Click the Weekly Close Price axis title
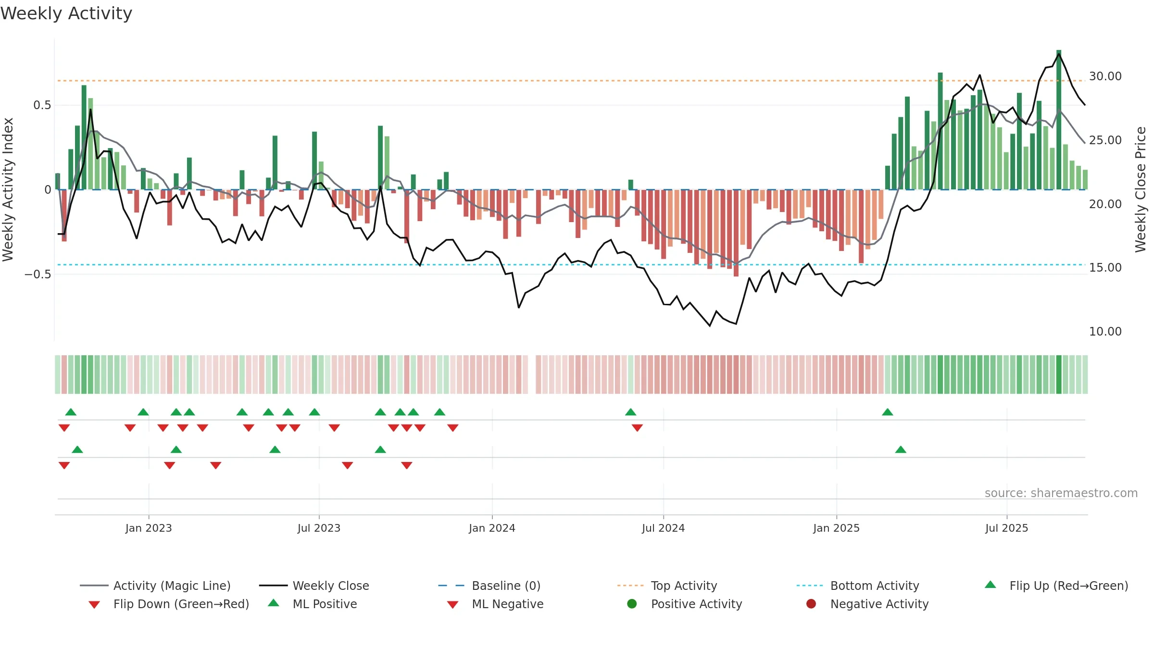1154x649 pixels. click(x=1141, y=189)
